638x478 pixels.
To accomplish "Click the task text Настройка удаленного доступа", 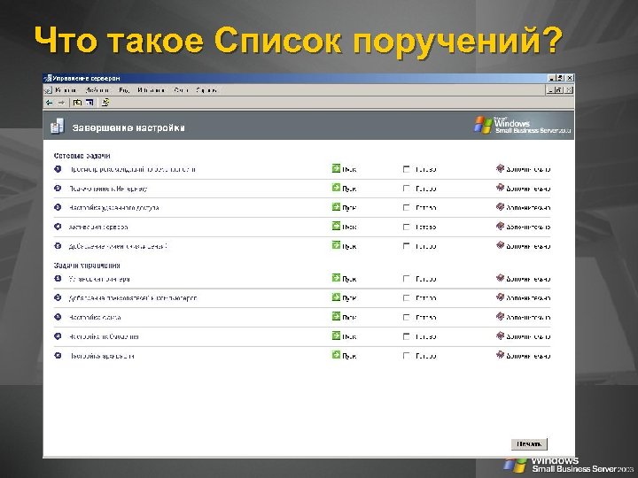I will tap(113, 208).
